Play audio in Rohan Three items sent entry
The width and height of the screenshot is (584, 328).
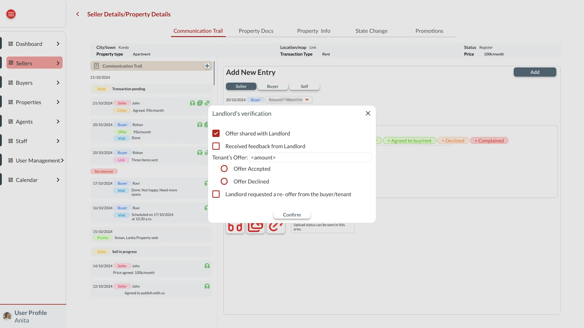(x=200, y=153)
